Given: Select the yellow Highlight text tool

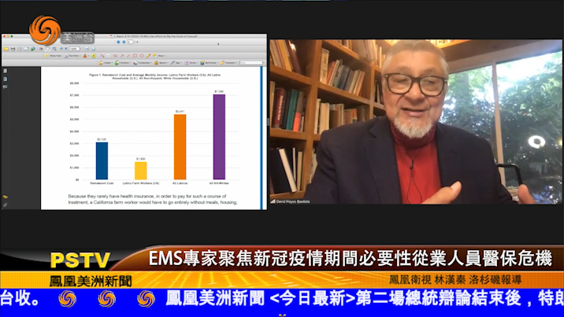Looking at the screenshot, I should (x=94, y=56).
